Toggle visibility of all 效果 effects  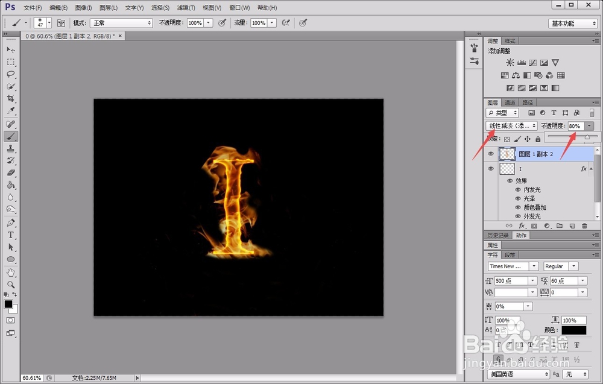click(510, 181)
